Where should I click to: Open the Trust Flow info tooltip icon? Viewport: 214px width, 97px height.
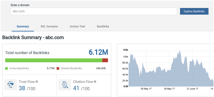coord(37,82)
